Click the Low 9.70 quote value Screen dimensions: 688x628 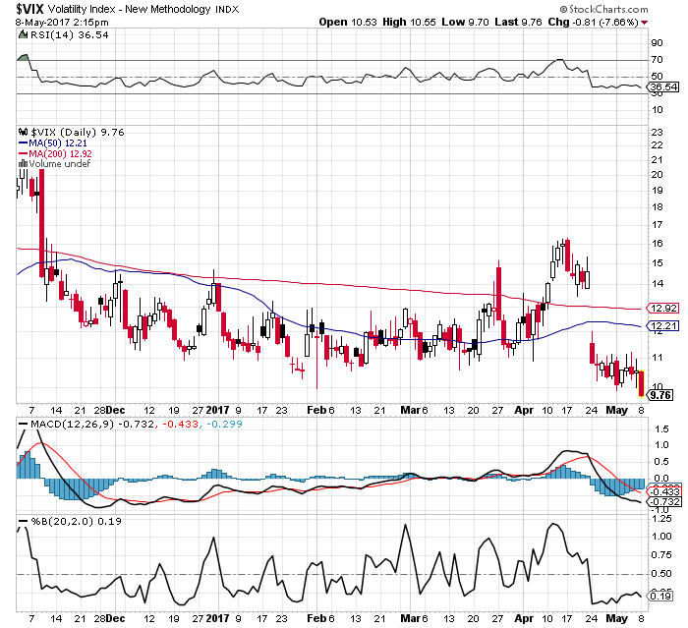[x=465, y=22]
